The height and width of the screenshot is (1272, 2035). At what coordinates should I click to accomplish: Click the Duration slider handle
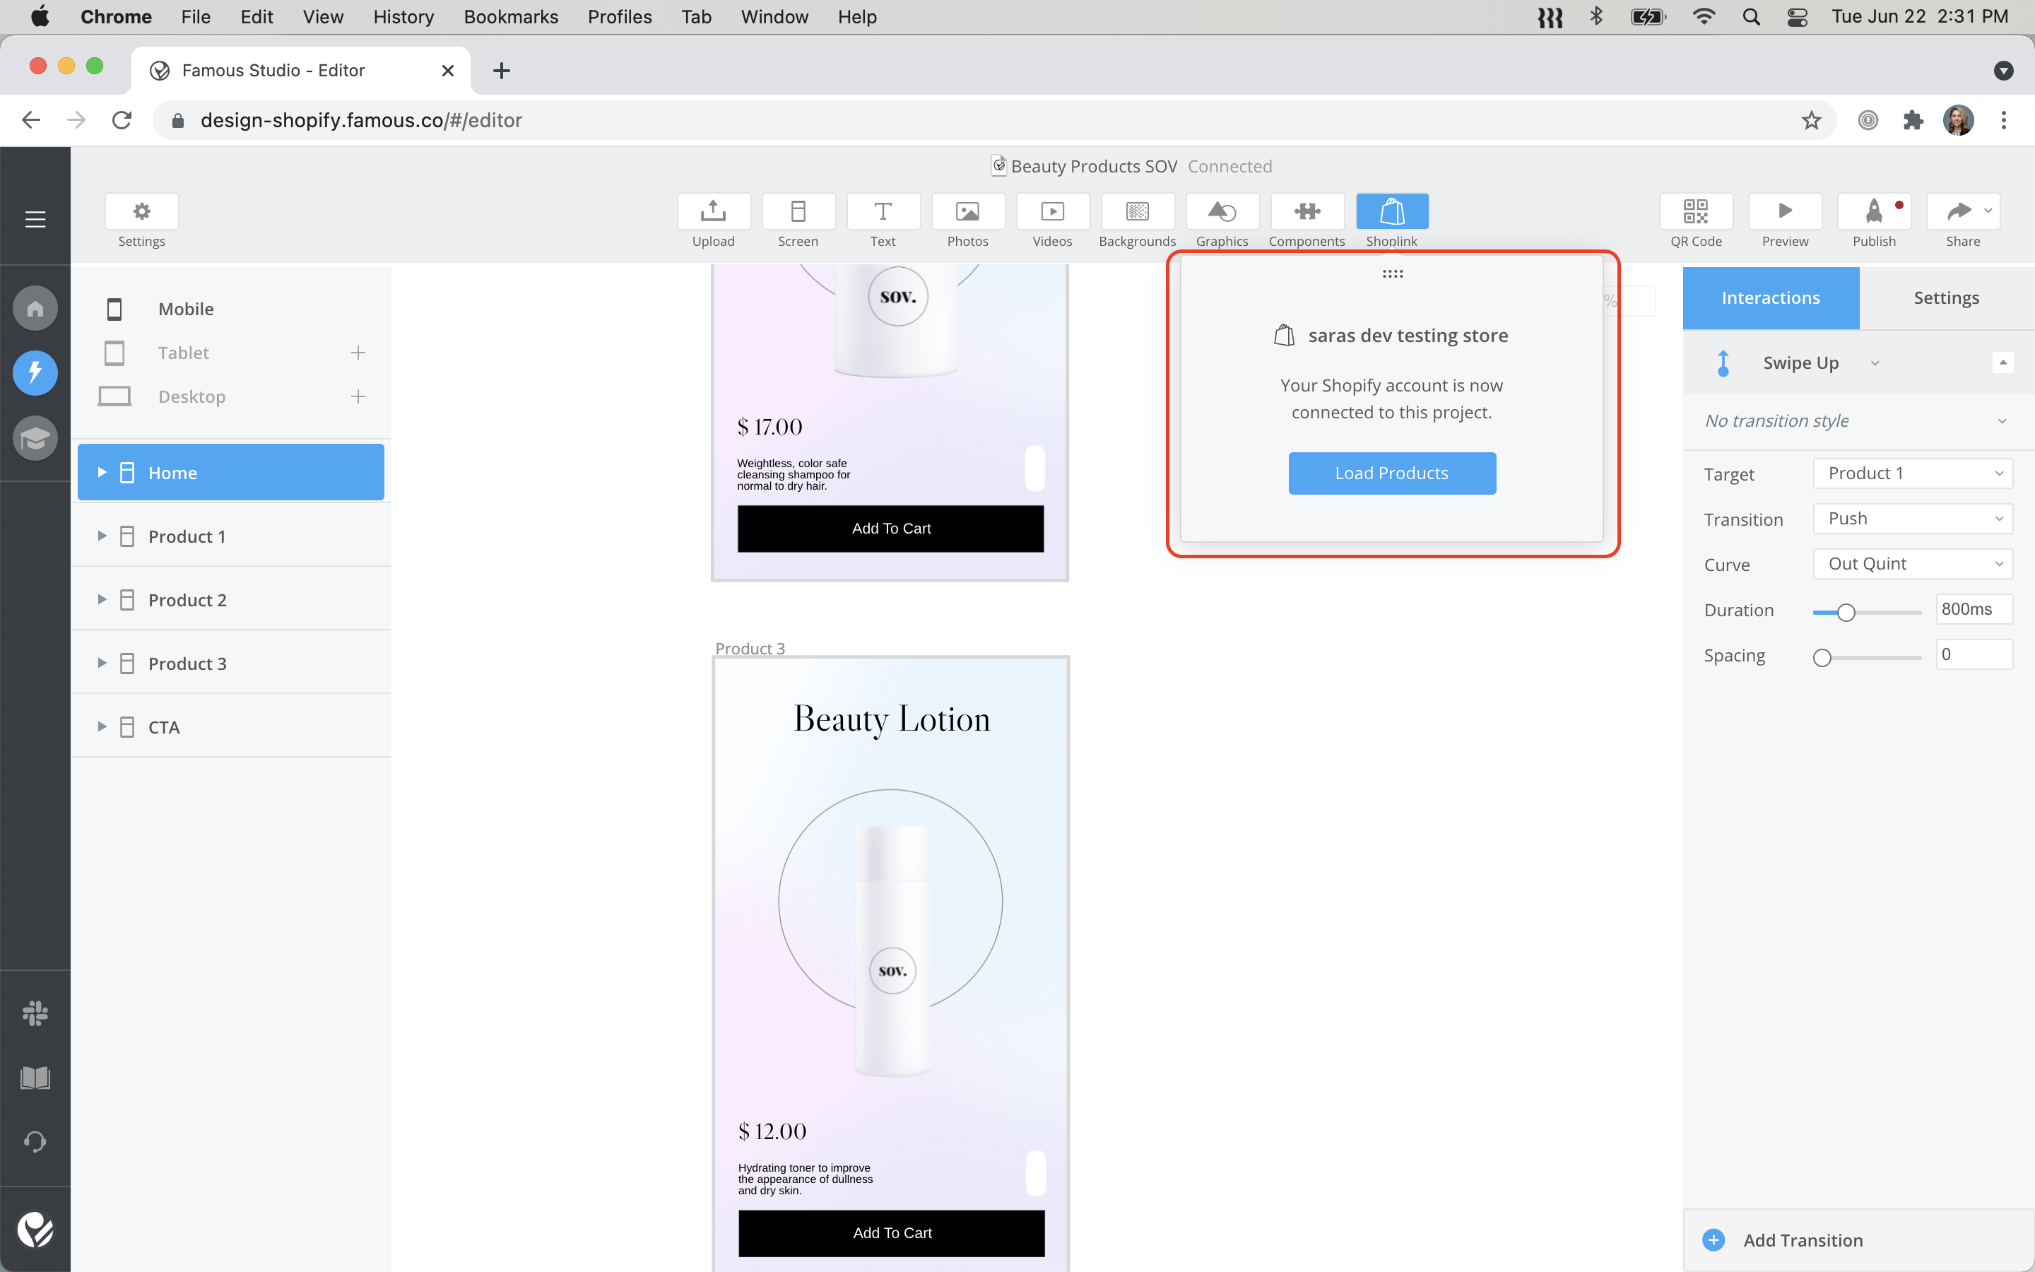point(1846,613)
